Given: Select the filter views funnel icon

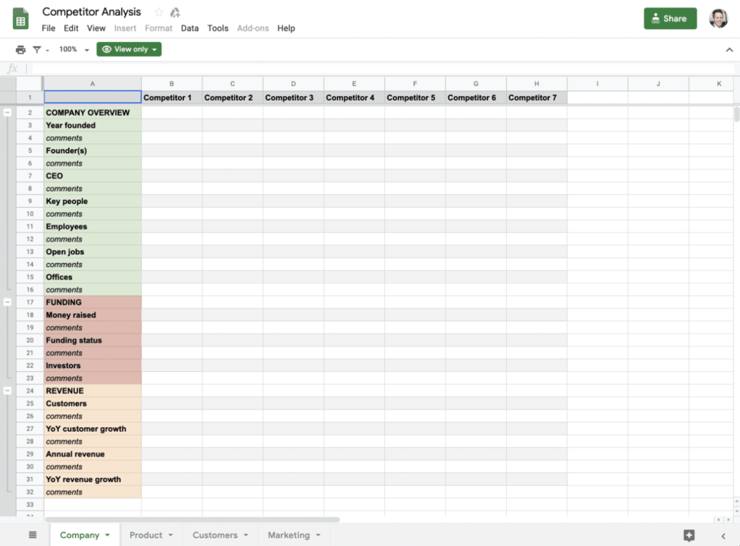Looking at the screenshot, I should [x=35, y=48].
